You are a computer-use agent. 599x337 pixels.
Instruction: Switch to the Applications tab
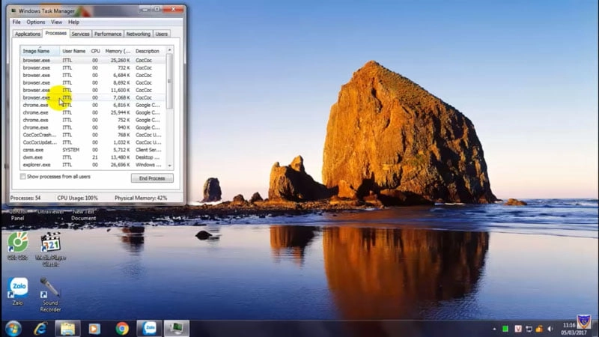click(x=27, y=34)
